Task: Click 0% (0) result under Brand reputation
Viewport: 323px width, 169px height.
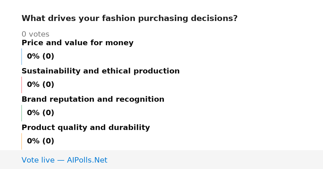Action: [x=41, y=113]
